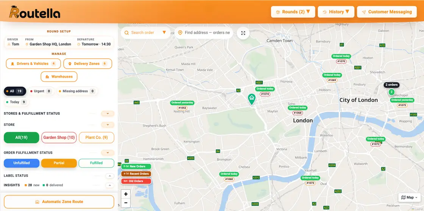Viewport: 424px width, 211px height.
Task: Open the Rounds (2) dropdown
Action: coord(293,12)
